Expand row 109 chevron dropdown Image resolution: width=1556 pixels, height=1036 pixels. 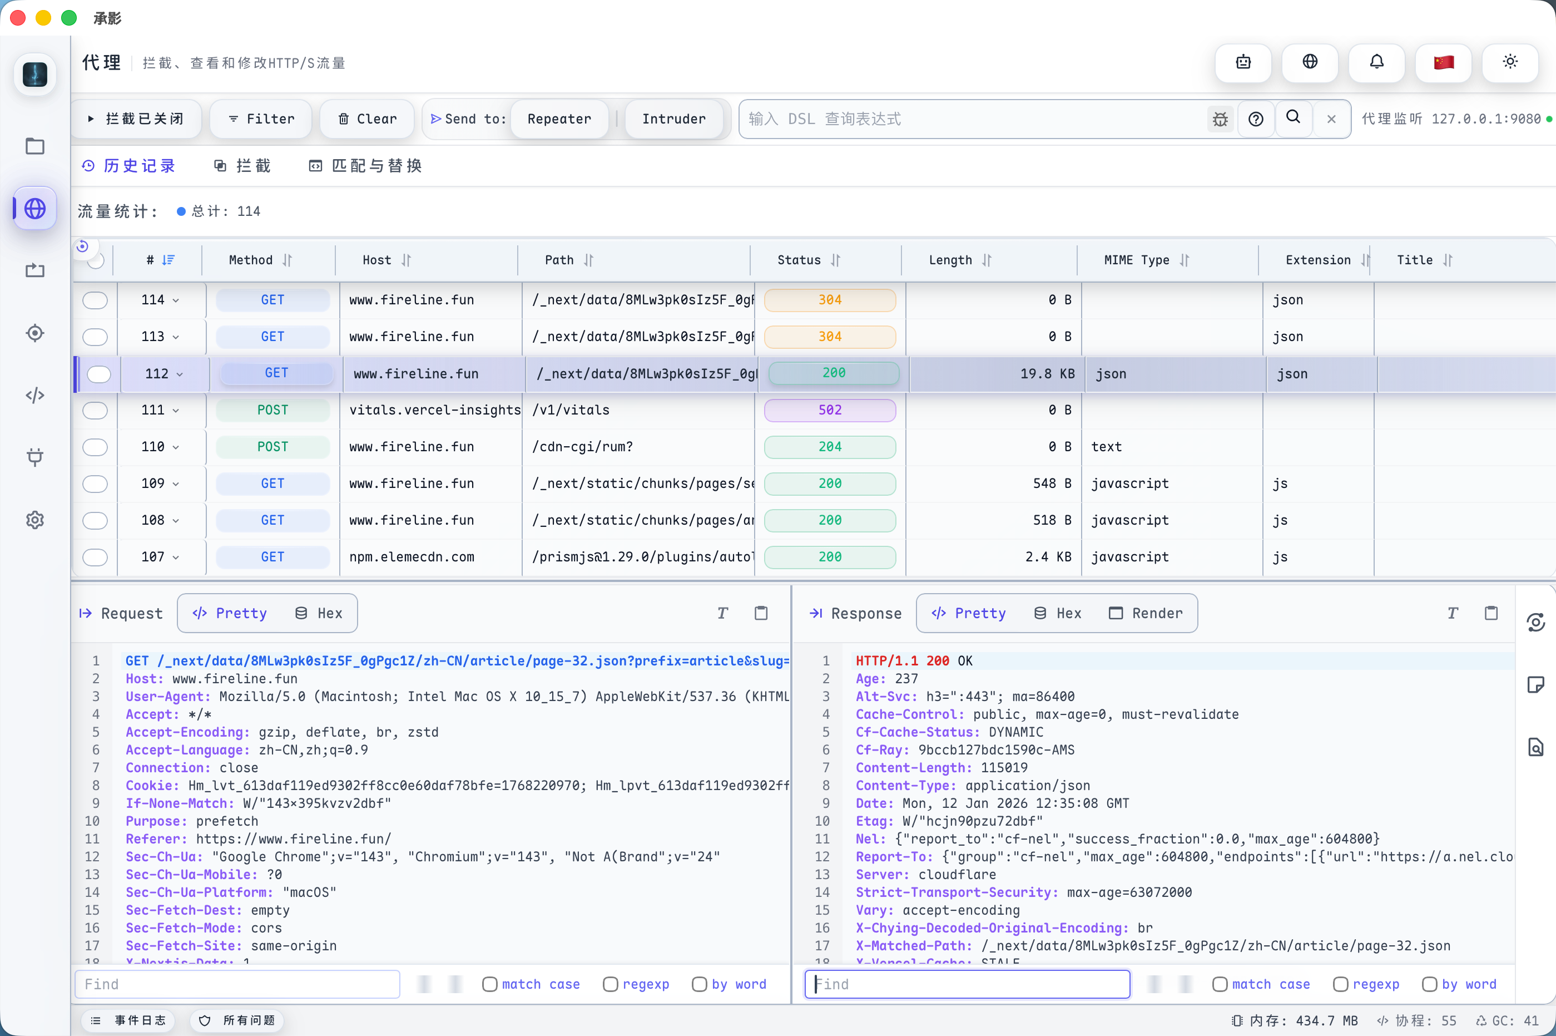pyautogui.click(x=176, y=484)
